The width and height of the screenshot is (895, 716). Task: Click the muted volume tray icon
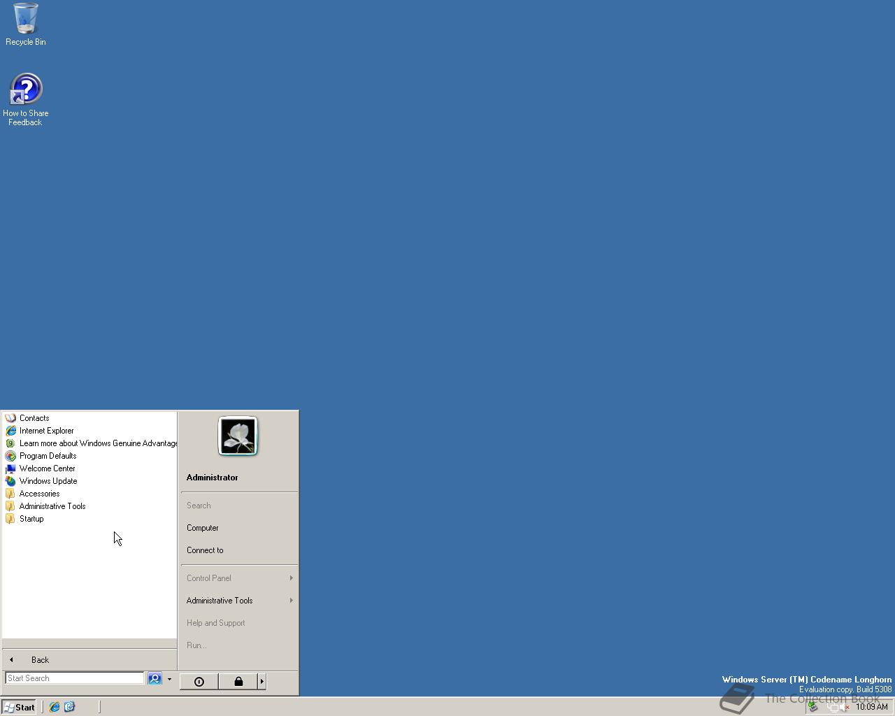(x=845, y=708)
